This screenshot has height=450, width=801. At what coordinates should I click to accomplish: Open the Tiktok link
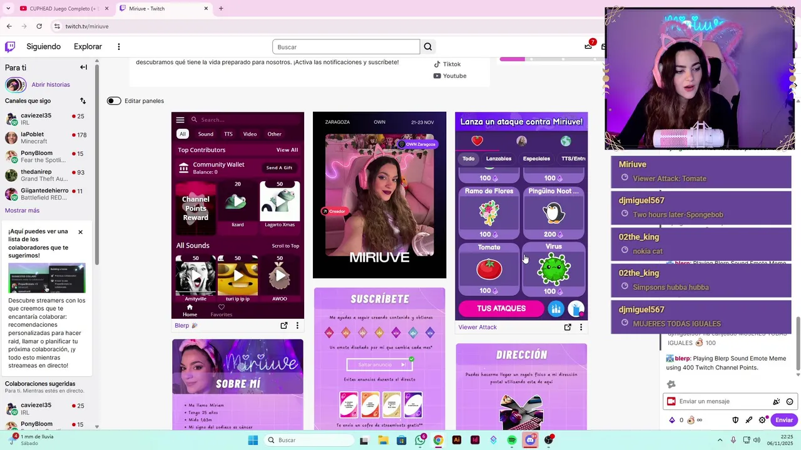tap(447, 64)
